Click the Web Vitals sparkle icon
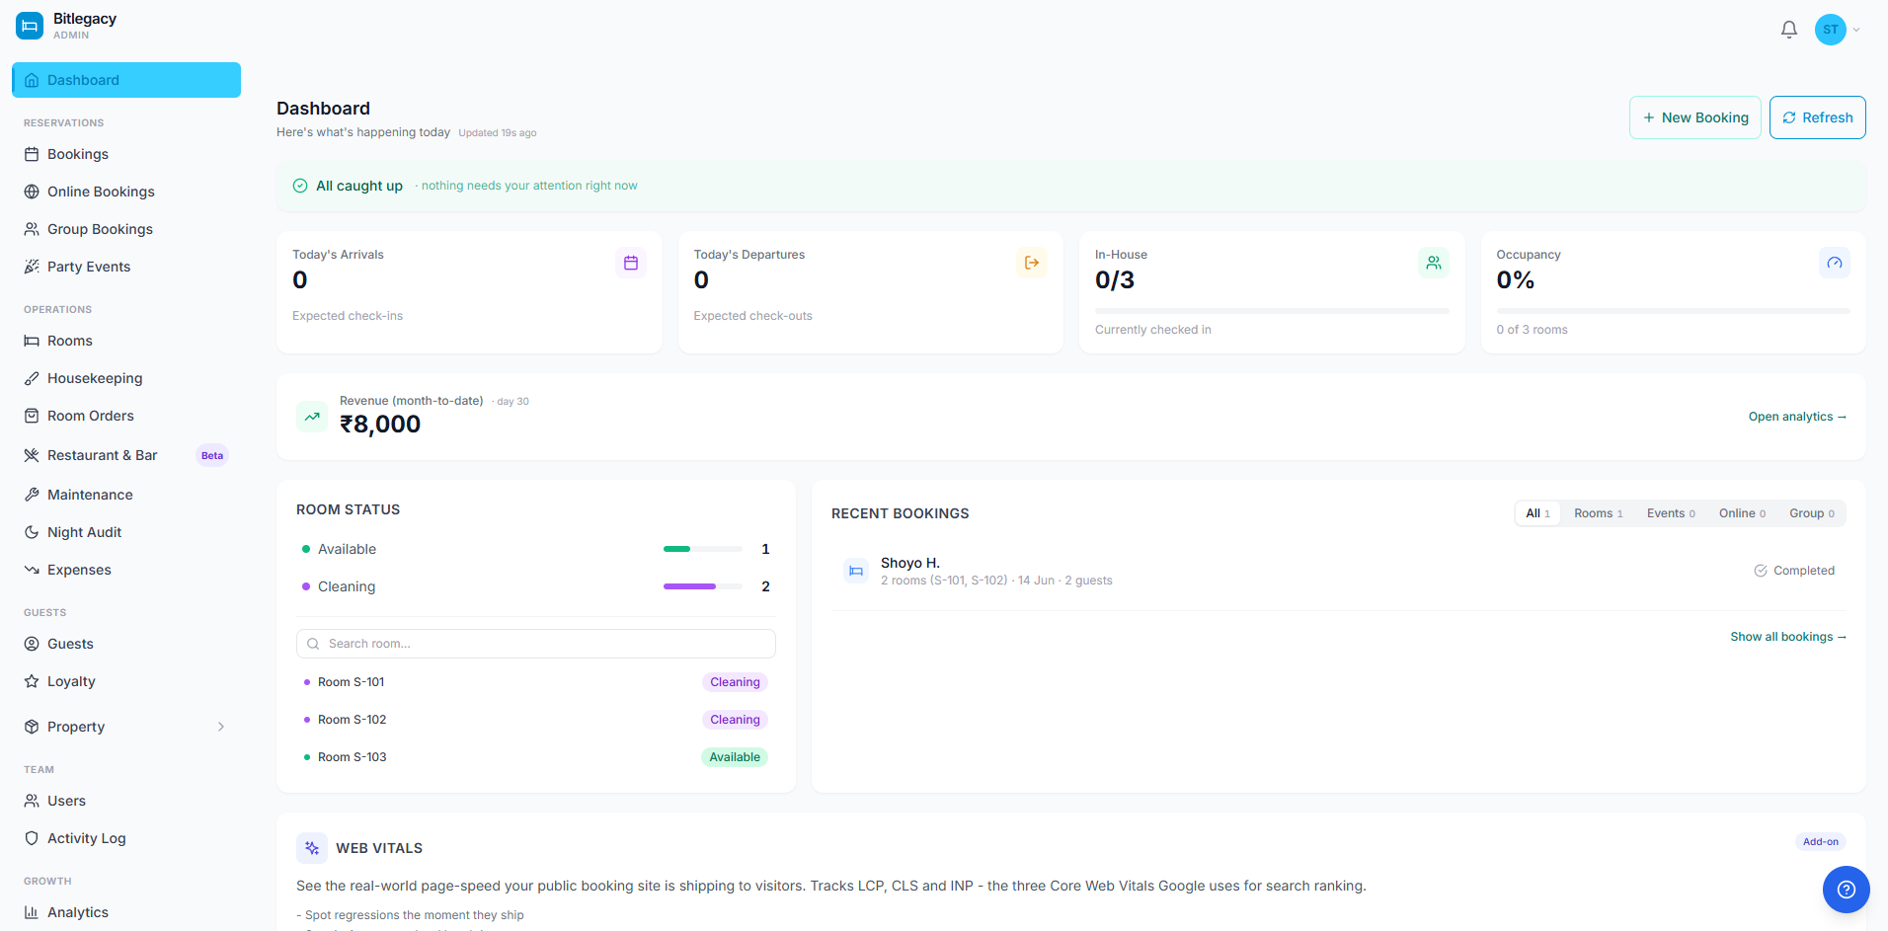 (312, 848)
